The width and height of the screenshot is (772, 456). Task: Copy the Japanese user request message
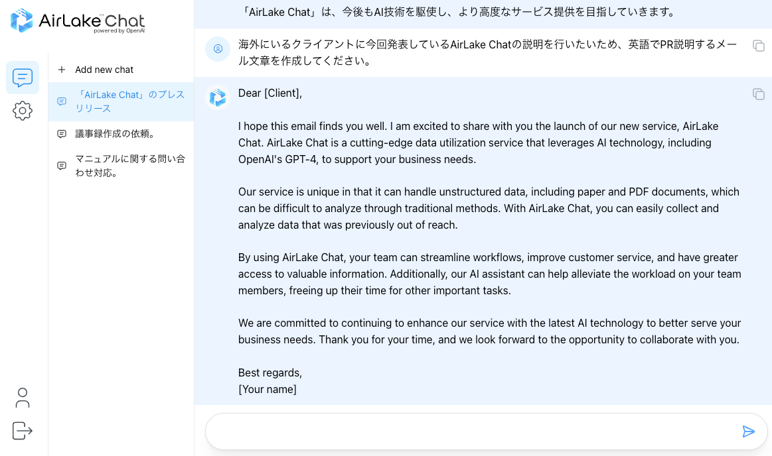pyautogui.click(x=758, y=46)
